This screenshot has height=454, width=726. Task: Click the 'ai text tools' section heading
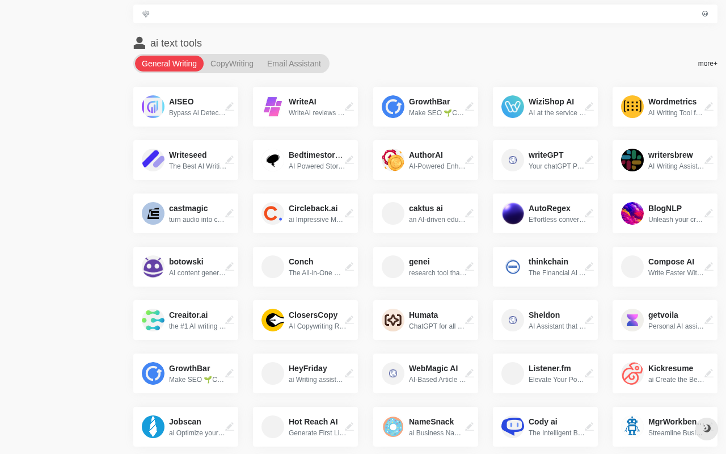[176, 43]
